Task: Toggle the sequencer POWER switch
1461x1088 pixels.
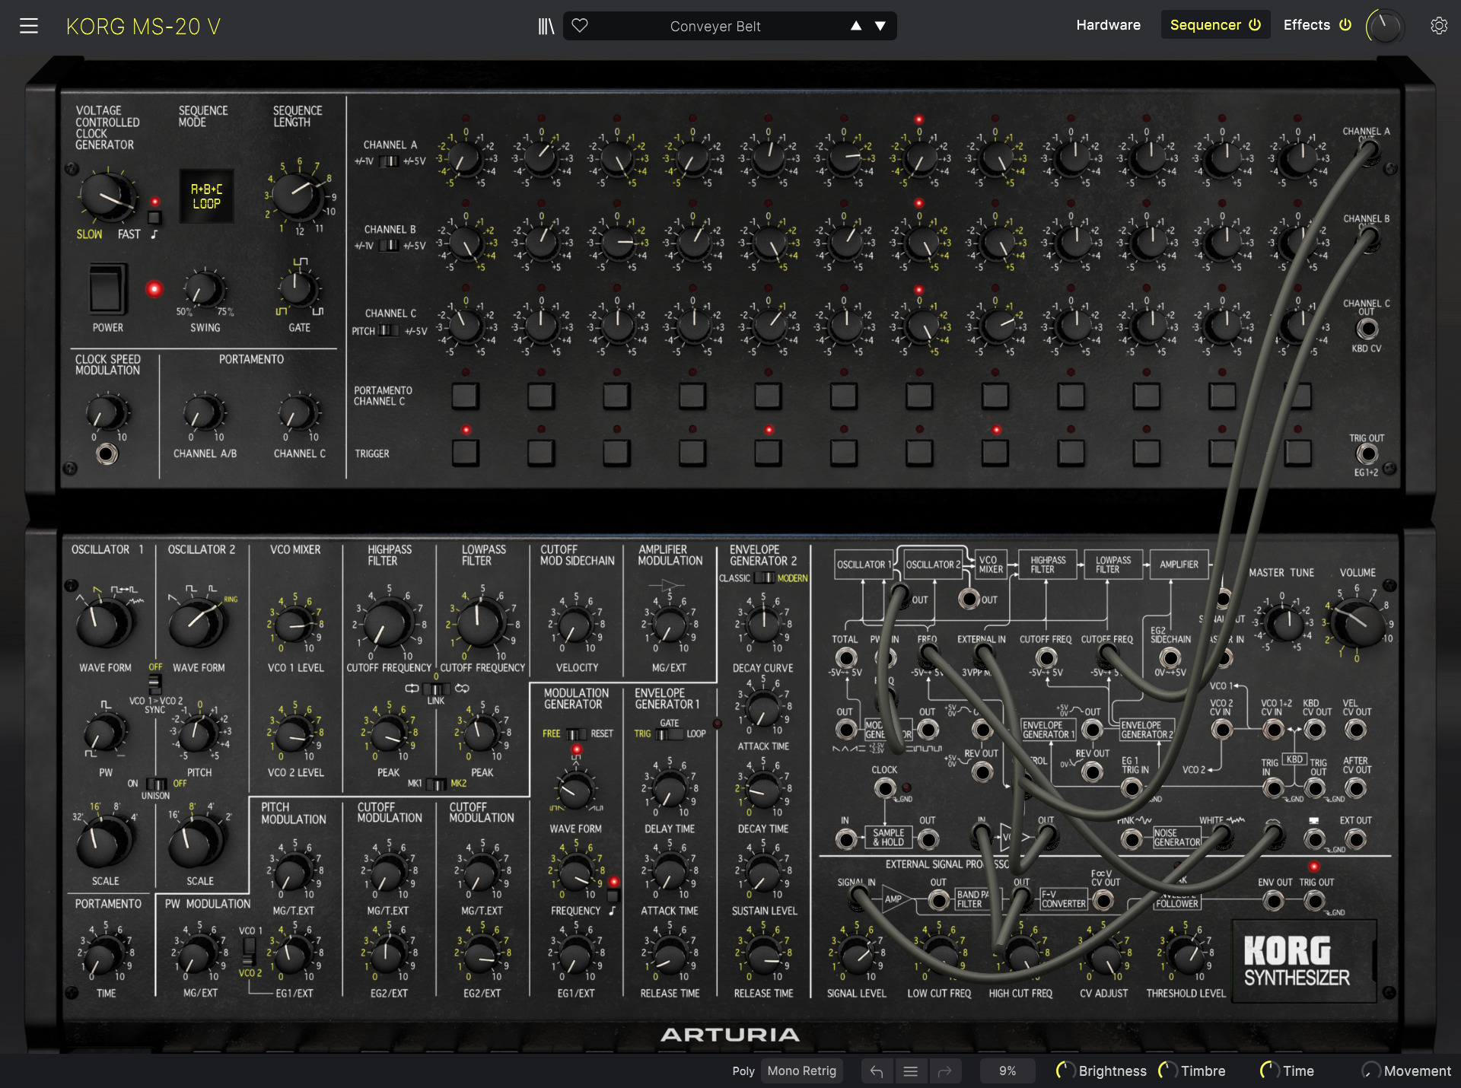Action: pos(107,289)
